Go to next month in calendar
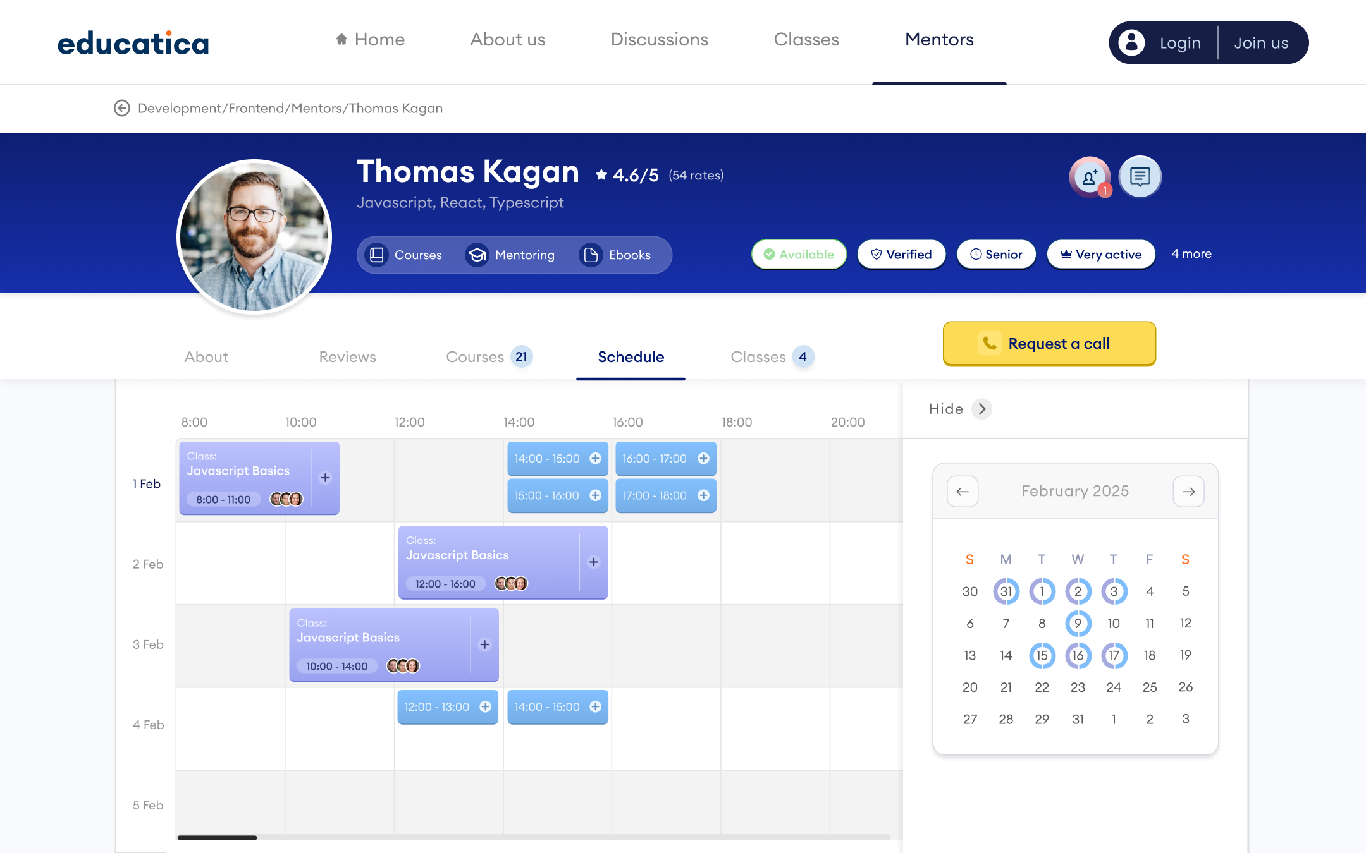The width and height of the screenshot is (1366, 853). coord(1188,492)
